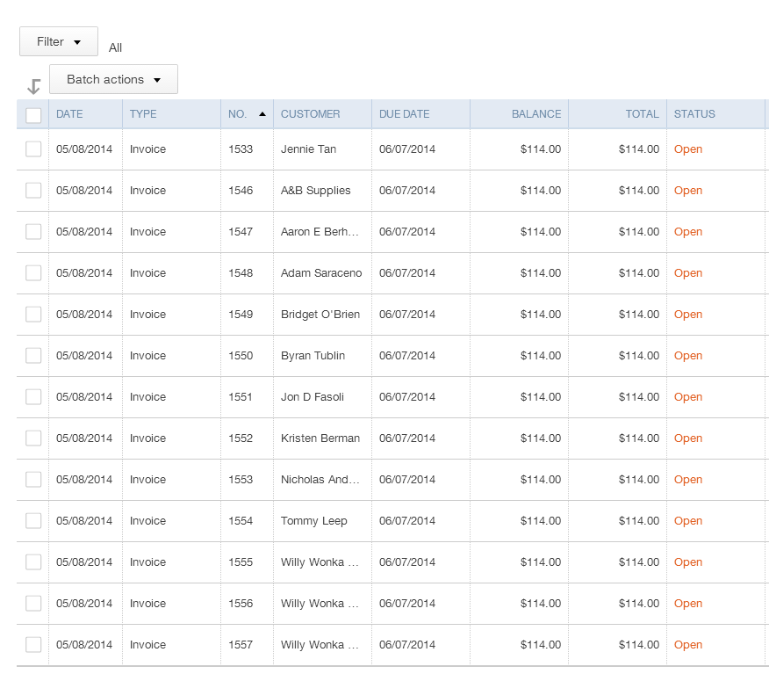
Task: Select customer Aaron E Berh…
Action: tap(320, 232)
